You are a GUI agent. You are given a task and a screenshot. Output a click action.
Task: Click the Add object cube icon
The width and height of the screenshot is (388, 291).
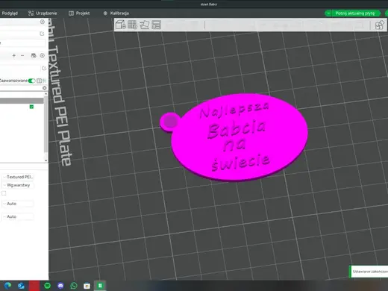(x=121, y=25)
